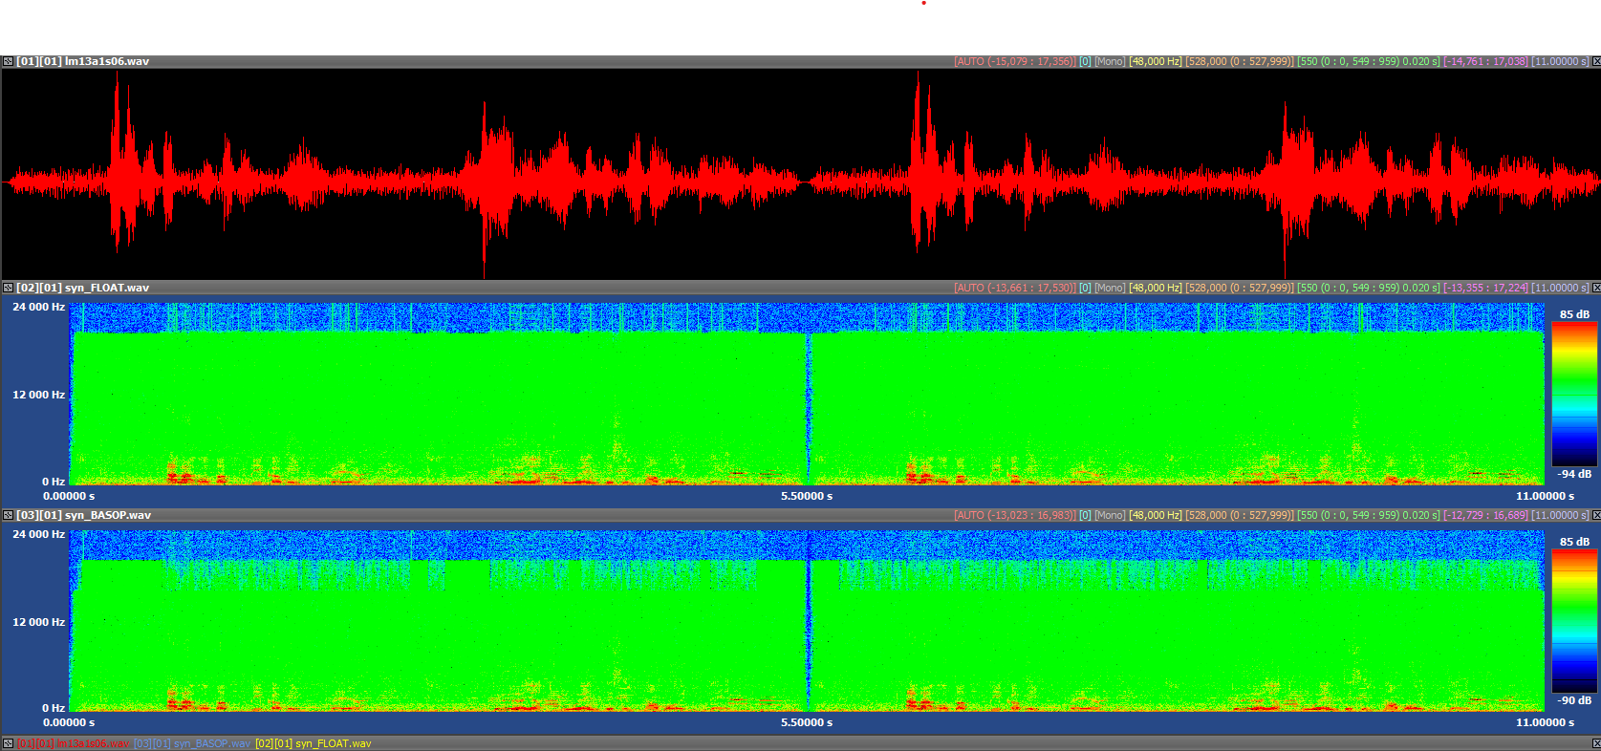Click the syn_FLOAT.wav dB color scale bar
The width and height of the screenshot is (1601, 751).
(1573, 394)
